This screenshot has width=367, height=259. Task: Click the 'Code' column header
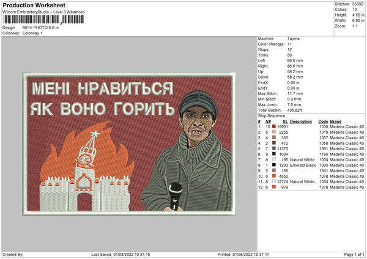point(323,122)
